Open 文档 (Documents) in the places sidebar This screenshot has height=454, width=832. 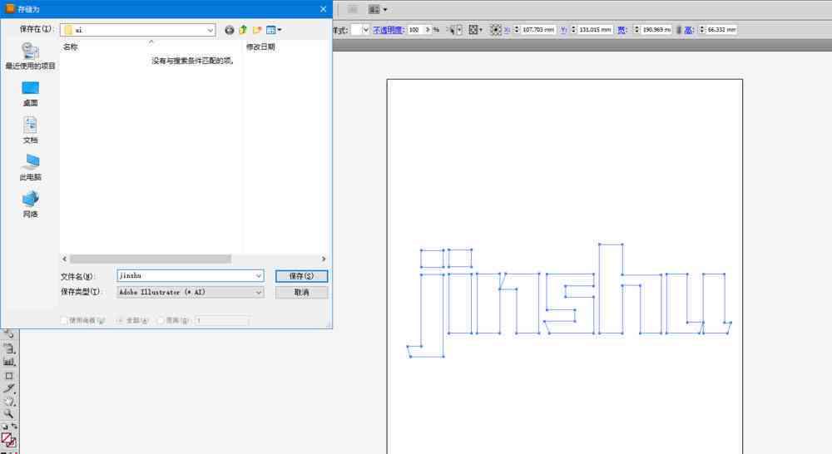pos(30,131)
